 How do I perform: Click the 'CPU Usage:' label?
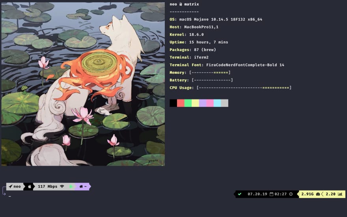(x=182, y=88)
